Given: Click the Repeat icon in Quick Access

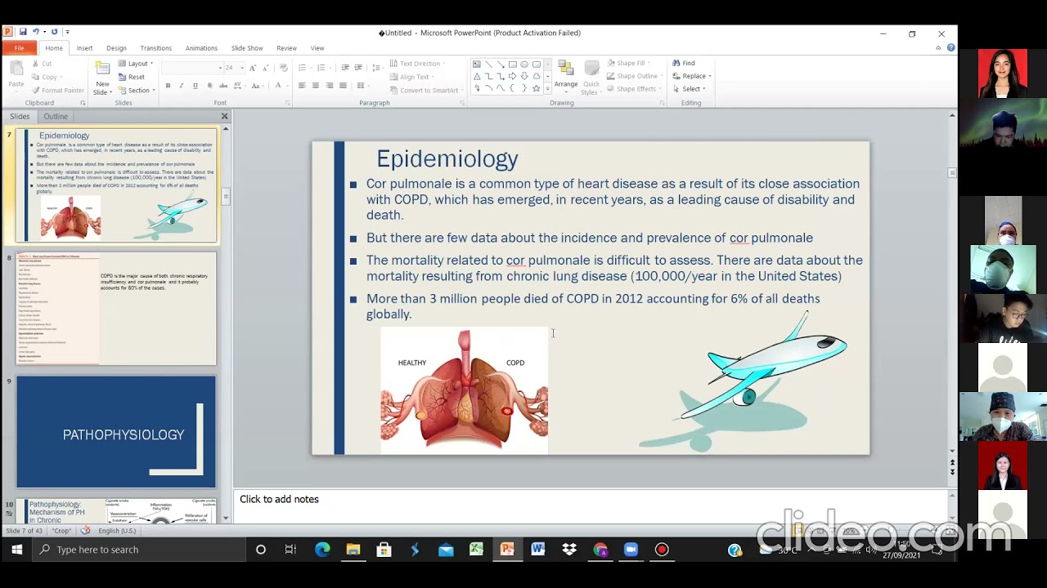Looking at the screenshot, I should [x=54, y=32].
